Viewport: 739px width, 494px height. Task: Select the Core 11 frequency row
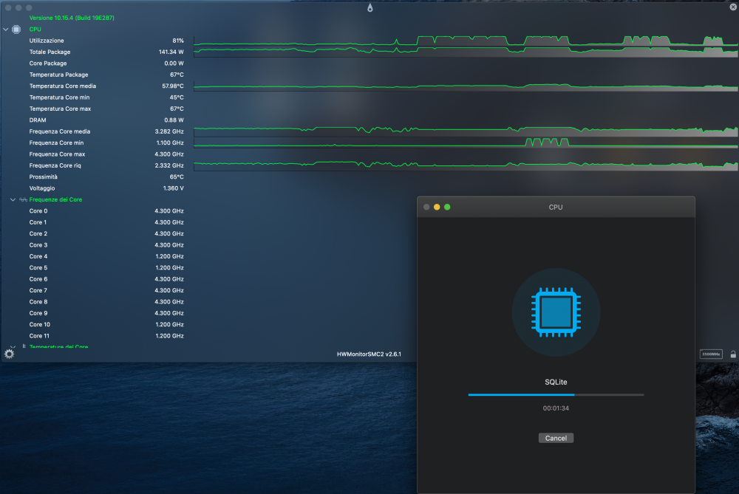(106, 336)
